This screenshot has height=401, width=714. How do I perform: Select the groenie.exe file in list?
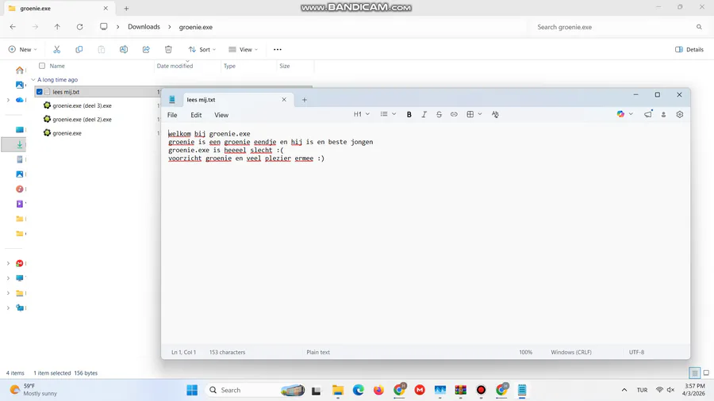pos(67,133)
